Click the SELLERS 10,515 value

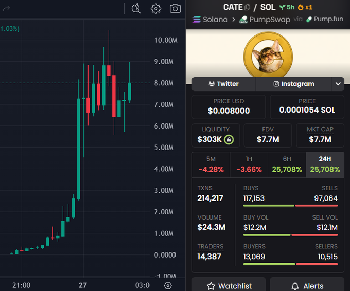pos(328,257)
